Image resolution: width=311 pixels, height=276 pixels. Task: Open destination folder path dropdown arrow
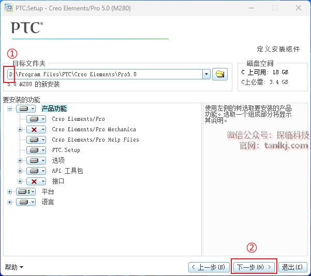coord(206,74)
